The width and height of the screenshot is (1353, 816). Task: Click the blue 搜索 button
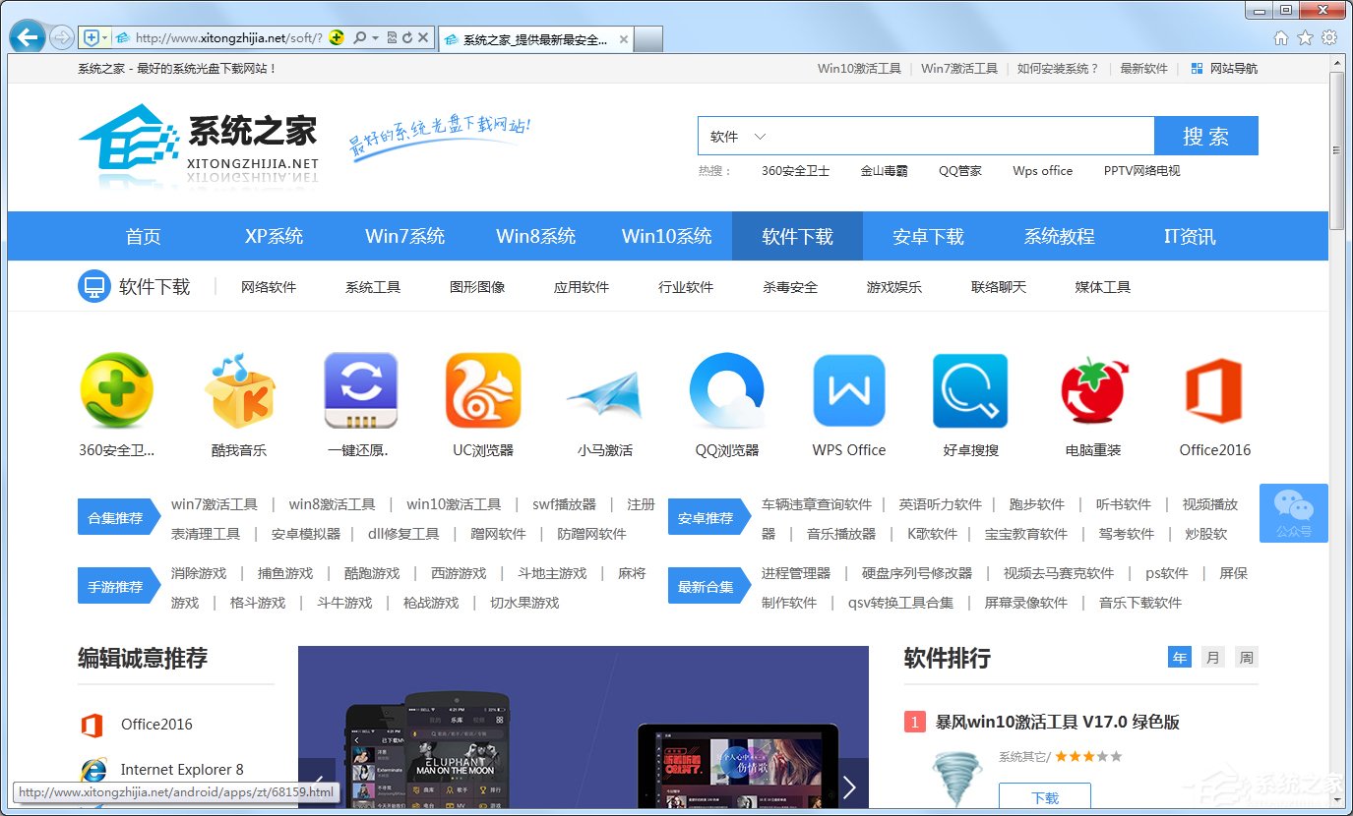(1206, 136)
